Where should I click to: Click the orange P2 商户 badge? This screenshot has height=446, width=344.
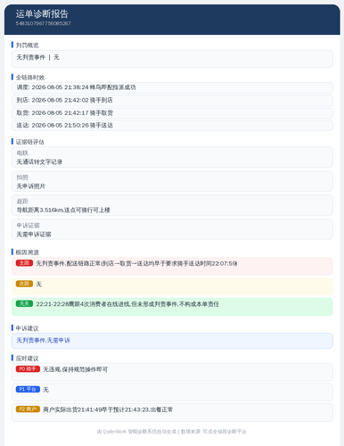point(28,409)
